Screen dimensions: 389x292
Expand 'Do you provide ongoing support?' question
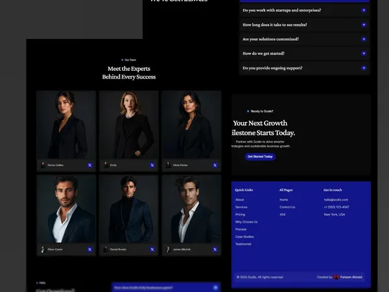(x=305, y=67)
